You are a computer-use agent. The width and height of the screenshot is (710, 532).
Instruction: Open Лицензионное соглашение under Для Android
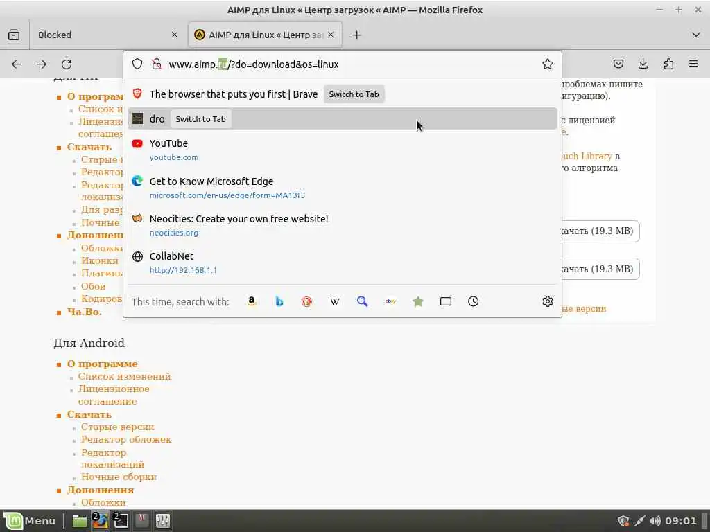click(114, 395)
